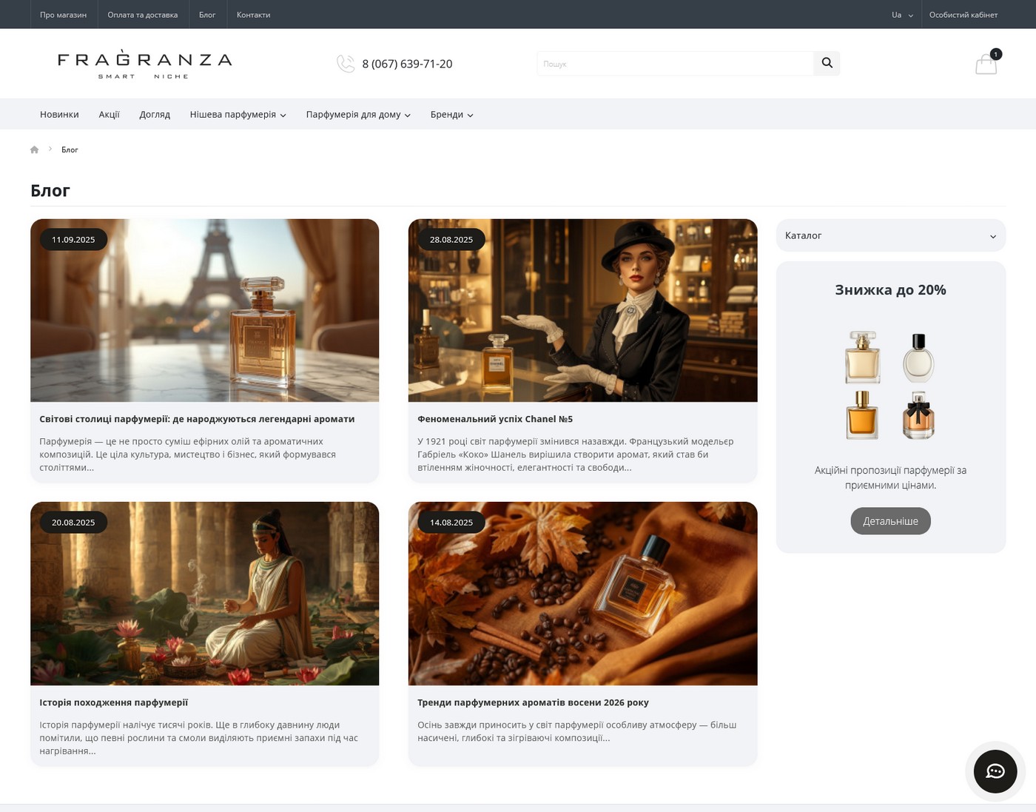This screenshot has height=812, width=1036.
Task: Expand the Ua language selector
Action: click(902, 15)
